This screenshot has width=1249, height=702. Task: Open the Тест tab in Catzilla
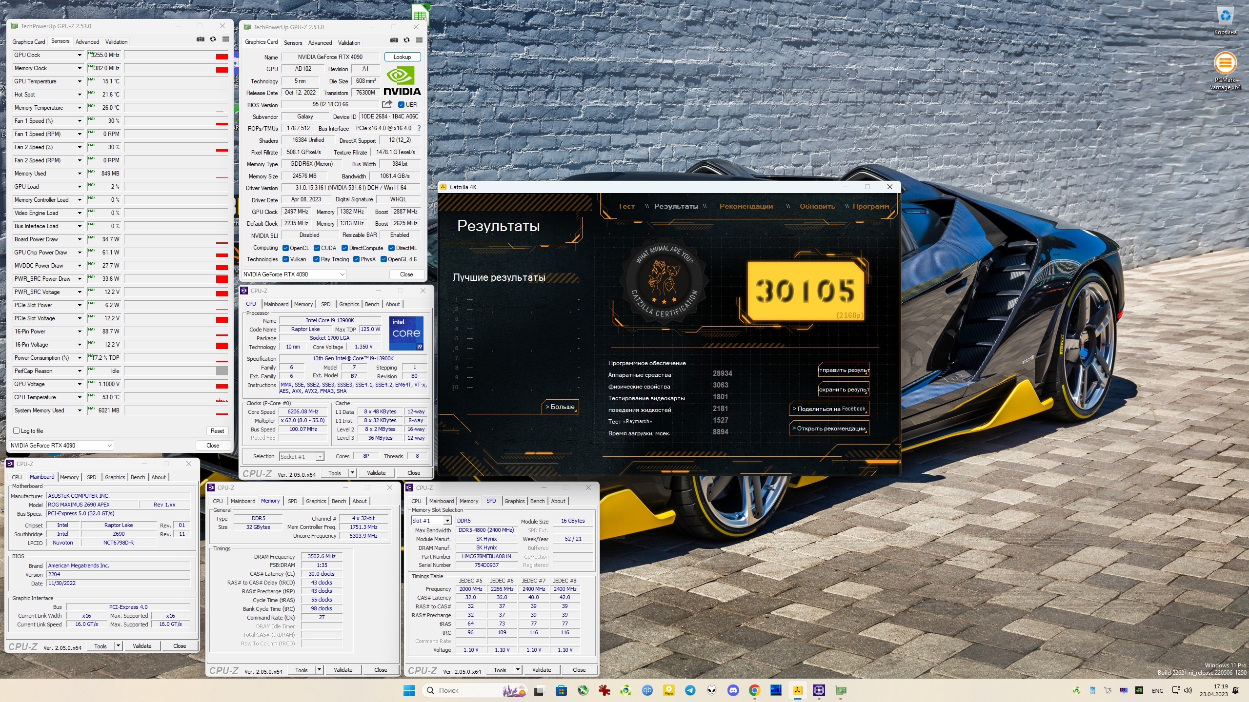(626, 206)
